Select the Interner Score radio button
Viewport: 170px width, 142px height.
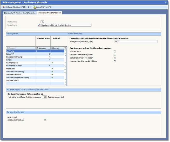(115, 51)
